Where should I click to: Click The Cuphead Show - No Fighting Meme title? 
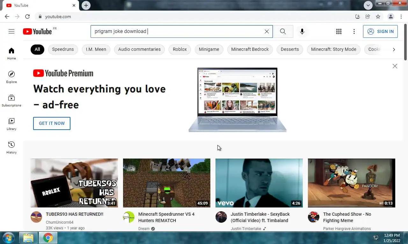pyautogui.click(x=347, y=217)
